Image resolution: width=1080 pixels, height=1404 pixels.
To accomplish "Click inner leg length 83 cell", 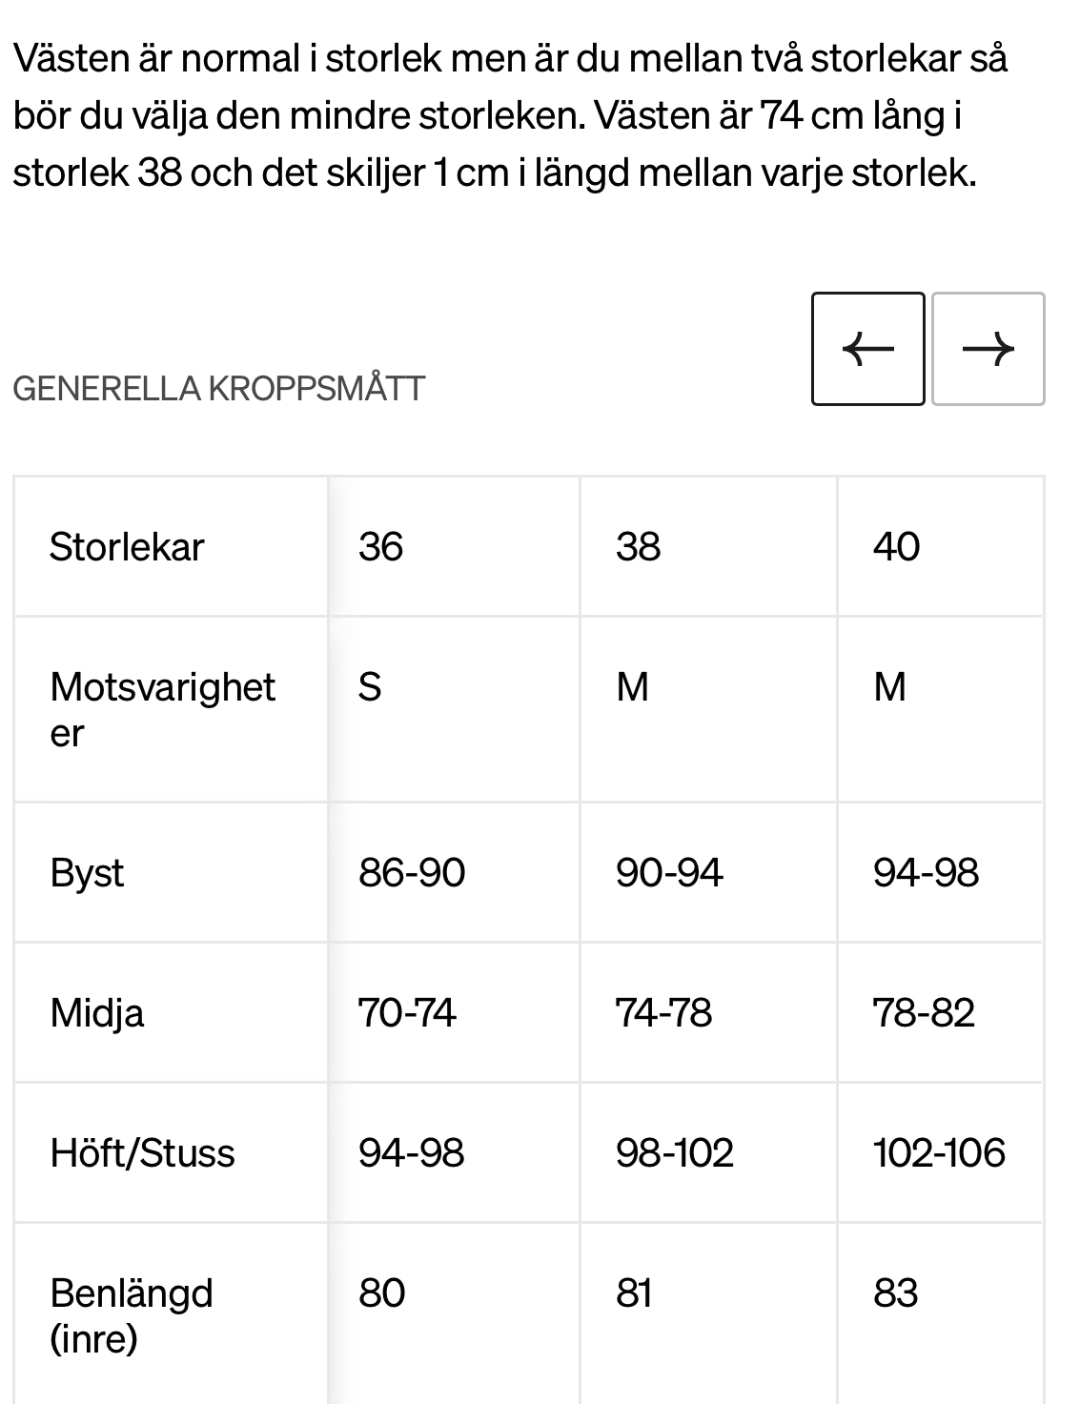I will 940,1314.
